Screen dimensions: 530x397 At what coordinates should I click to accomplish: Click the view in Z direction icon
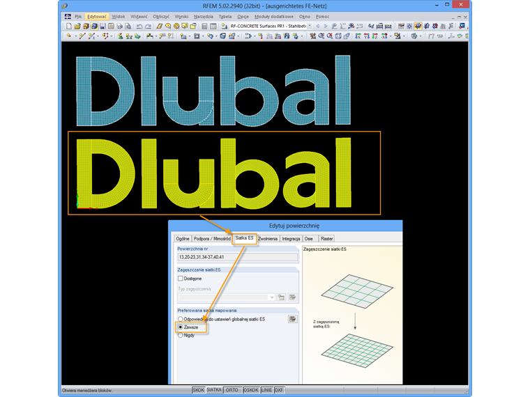375,36
